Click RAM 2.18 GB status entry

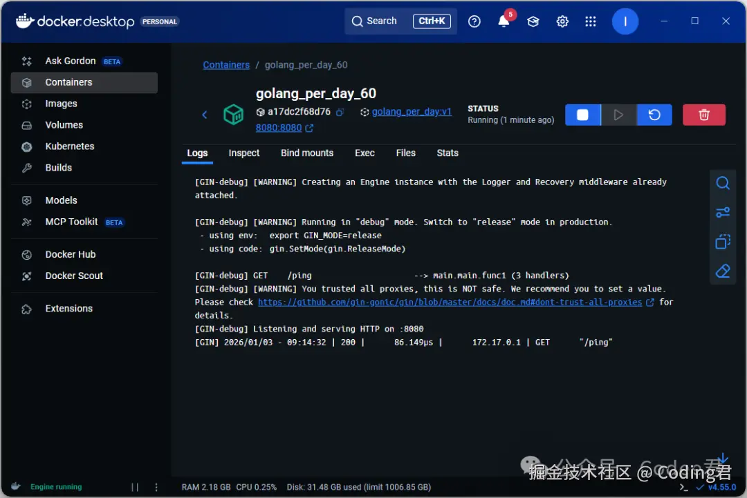pyautogui.click(x=206, y=487)
